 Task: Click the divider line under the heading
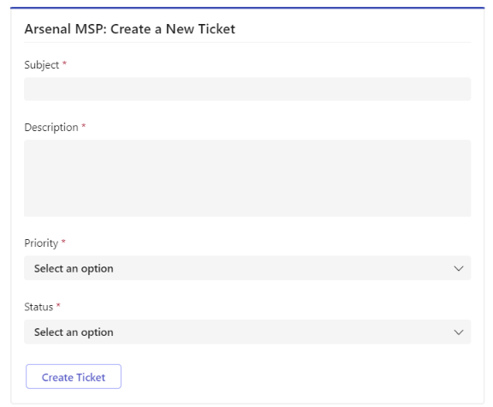tap(247, 42)
